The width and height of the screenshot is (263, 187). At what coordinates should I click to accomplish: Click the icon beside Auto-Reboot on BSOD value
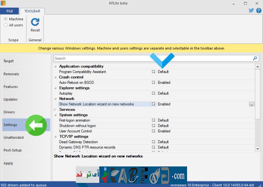pos(153,83)
